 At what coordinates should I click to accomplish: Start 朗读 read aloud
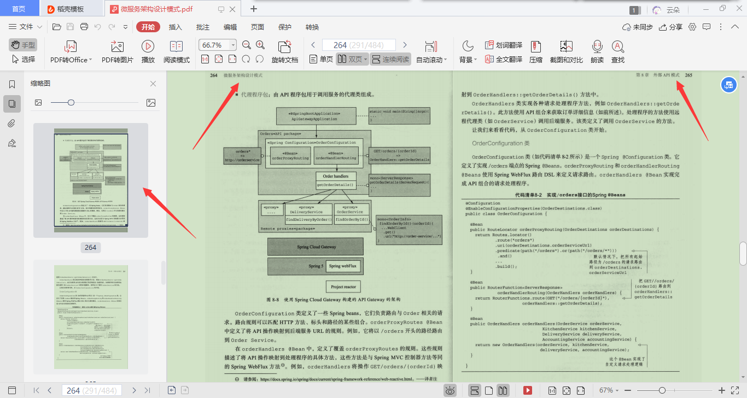pos(597,52)
